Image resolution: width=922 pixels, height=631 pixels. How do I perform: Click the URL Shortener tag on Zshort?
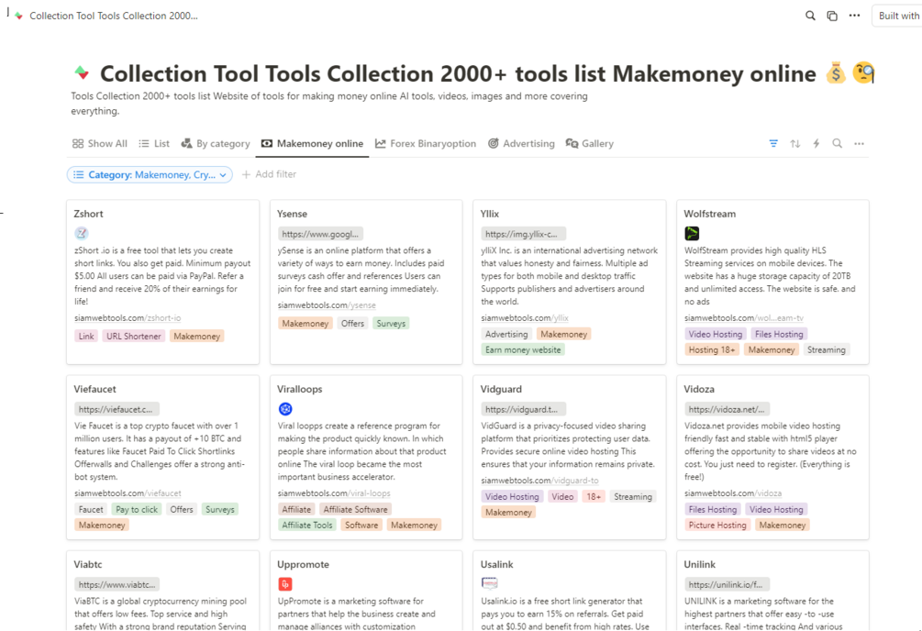coord(133,337)
